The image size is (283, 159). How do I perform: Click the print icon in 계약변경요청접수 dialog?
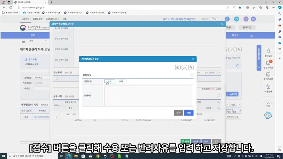point(184,67)
